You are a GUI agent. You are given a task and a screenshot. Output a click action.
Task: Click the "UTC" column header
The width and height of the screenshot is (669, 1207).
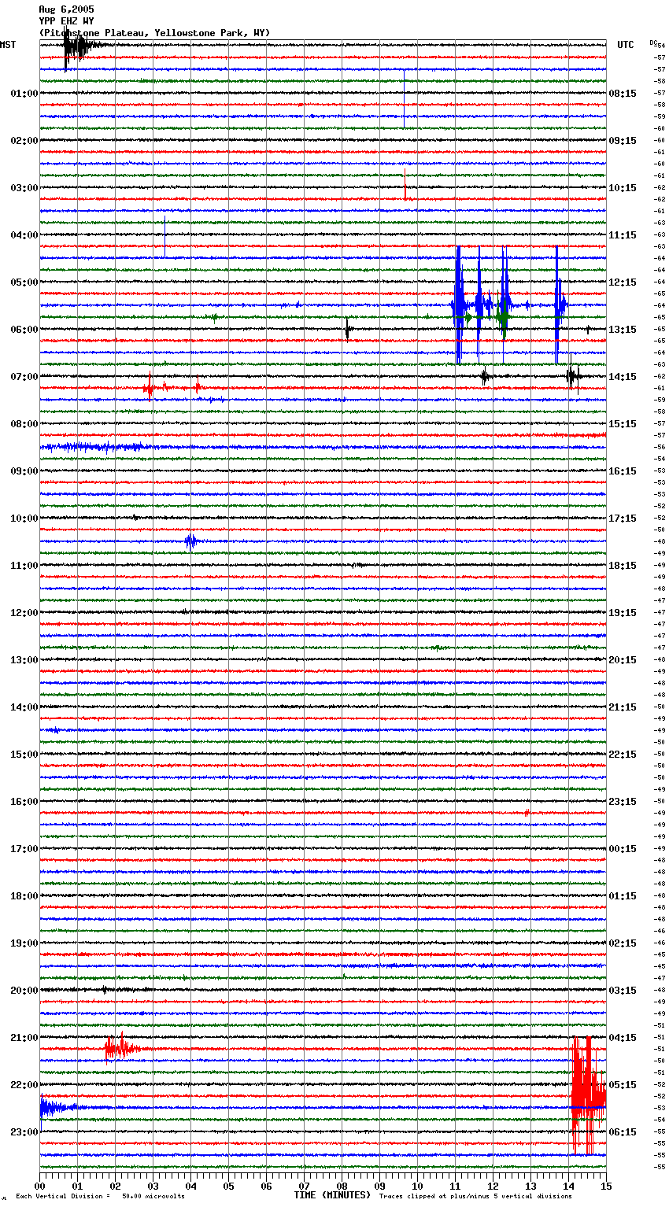625,45
